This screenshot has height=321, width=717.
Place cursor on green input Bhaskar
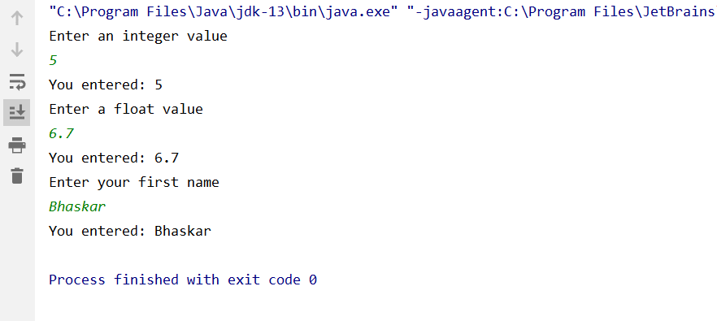point(77,206)
